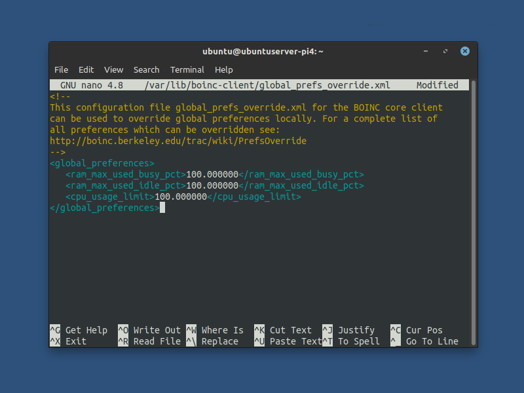Click the ^O Write Out shortcut

click(x=149, y=330)
